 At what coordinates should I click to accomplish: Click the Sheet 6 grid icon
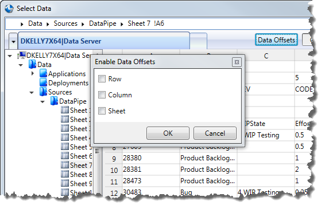[65, 155]
